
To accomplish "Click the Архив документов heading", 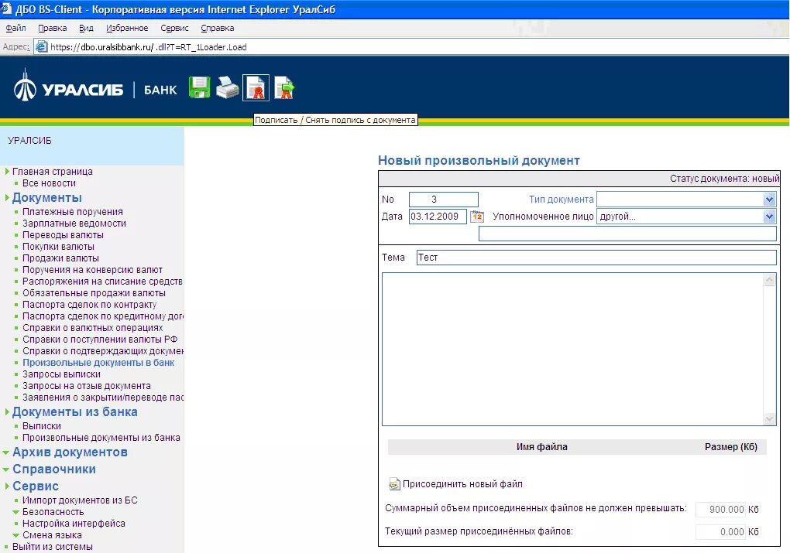I will tap(70, 452).
